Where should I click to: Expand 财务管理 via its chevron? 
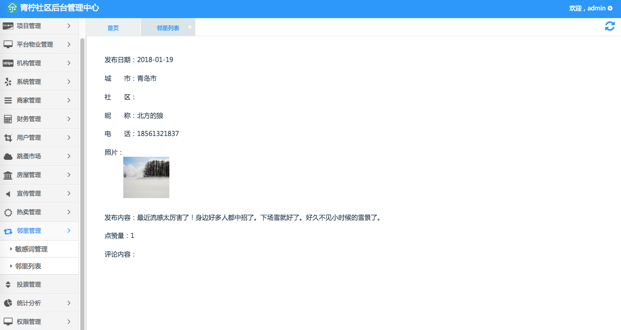pos(69,118)
